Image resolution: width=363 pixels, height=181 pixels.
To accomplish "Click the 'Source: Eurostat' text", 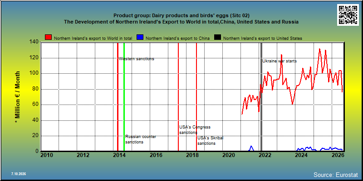I will (335, 174).
